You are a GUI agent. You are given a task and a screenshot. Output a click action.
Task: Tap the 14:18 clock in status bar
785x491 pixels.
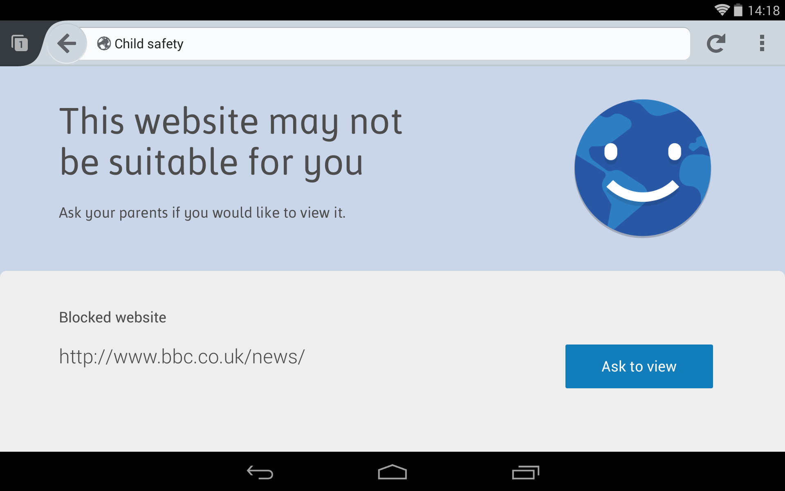tap(763, 10)
